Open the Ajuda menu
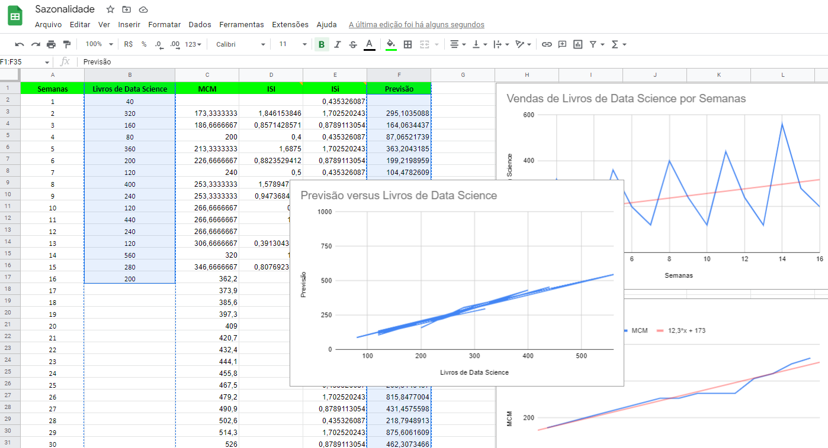This screenshot has height=448, width=828. (x=326, y=25)
